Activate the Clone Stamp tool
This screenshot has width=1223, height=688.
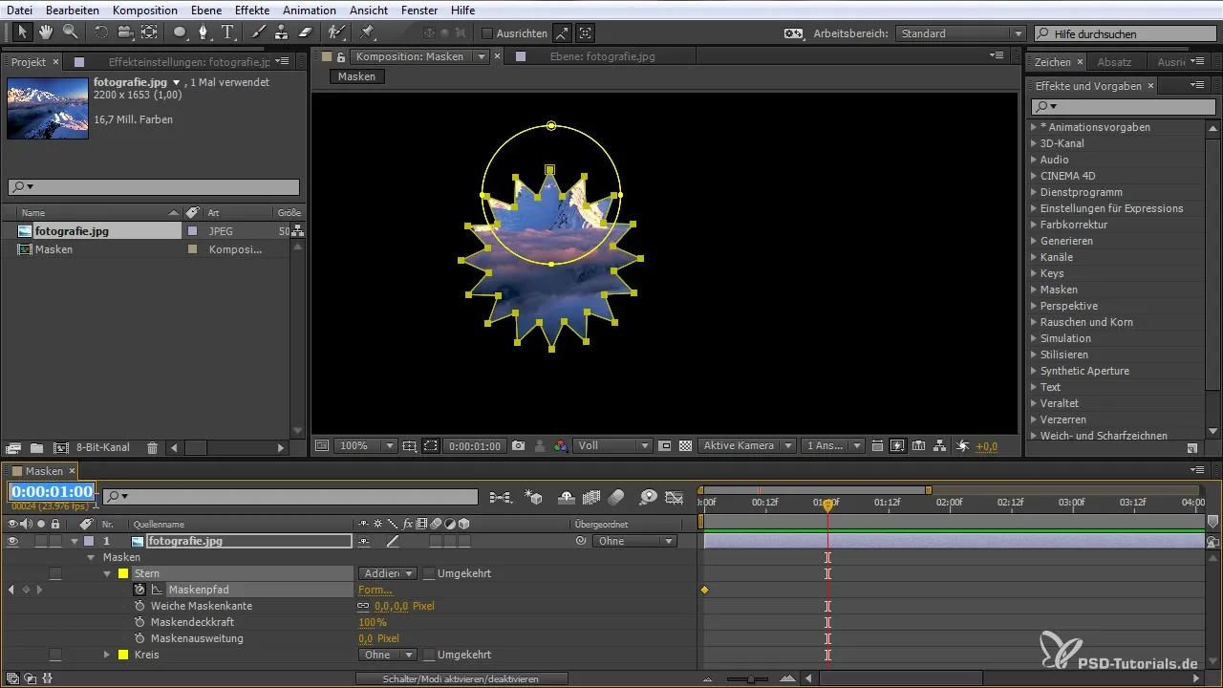pos(281,32)
